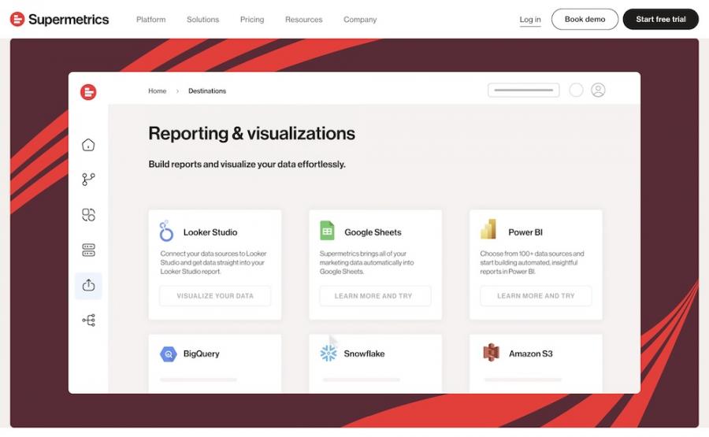This screenshot has height=437, width=709.
Task: Click the Snowflake card title
Action: [364, 354]
